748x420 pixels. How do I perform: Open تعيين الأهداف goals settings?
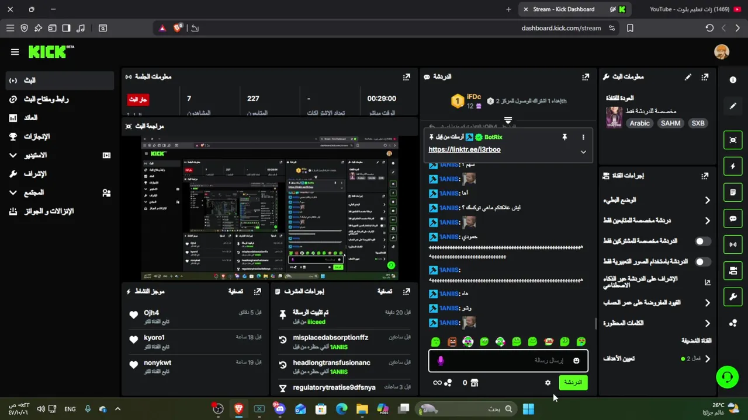[657, 359]
